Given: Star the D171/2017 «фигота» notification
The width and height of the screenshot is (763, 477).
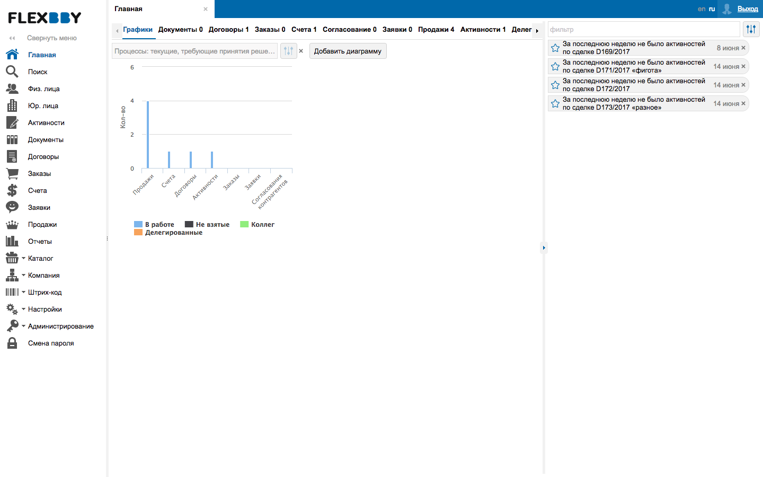Looking at the screenshot, I should point(555,66).
